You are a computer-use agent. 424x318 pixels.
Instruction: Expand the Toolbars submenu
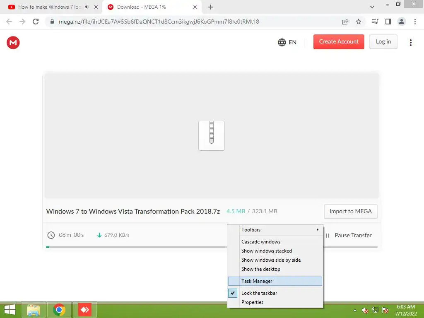275,229
